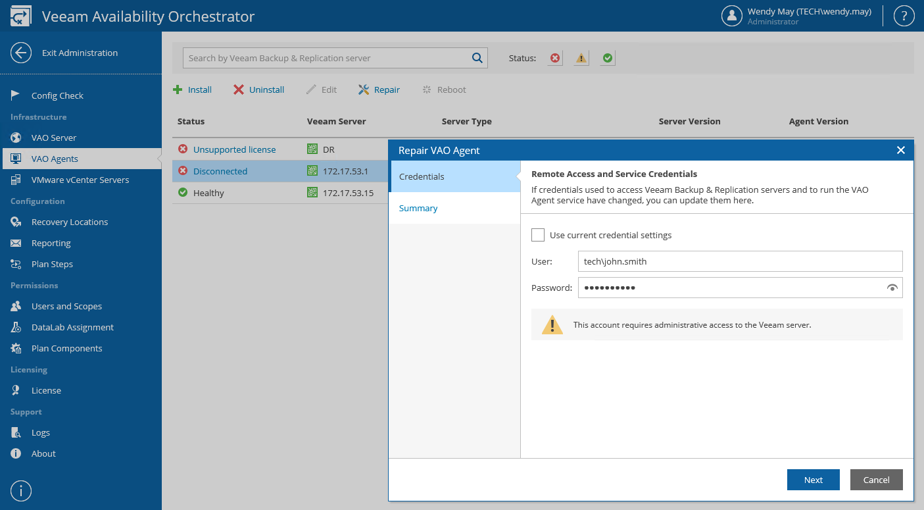Click the server icon next to DR
Viewport: 924px width, 510px height.
point(312,149)
